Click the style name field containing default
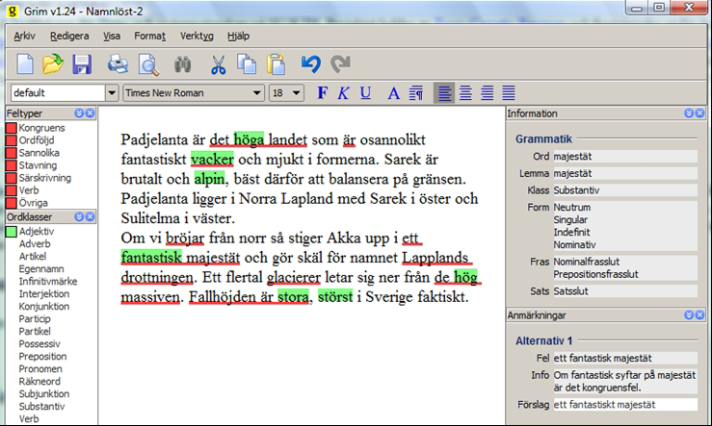Viewport: 712px width, 426px height. [x=58, y=93]
